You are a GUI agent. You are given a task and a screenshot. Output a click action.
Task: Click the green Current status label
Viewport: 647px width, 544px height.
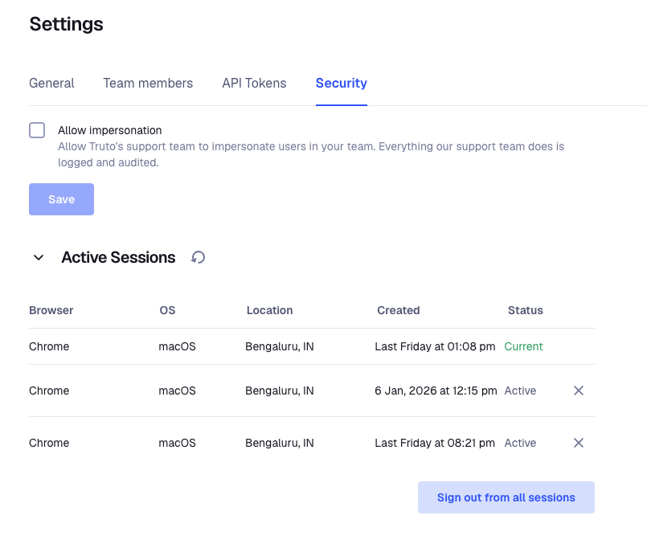(x=523, y=346)
